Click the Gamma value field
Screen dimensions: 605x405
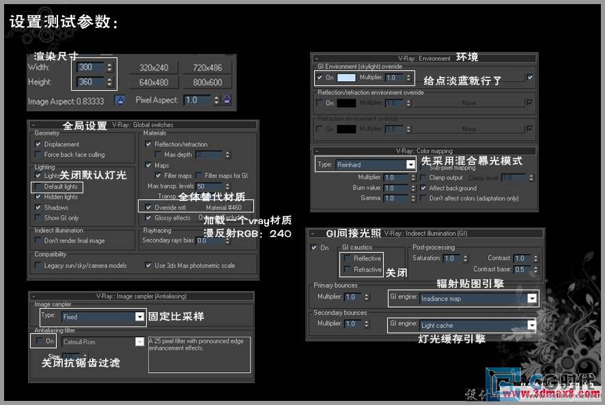click(x=395, y=198)
